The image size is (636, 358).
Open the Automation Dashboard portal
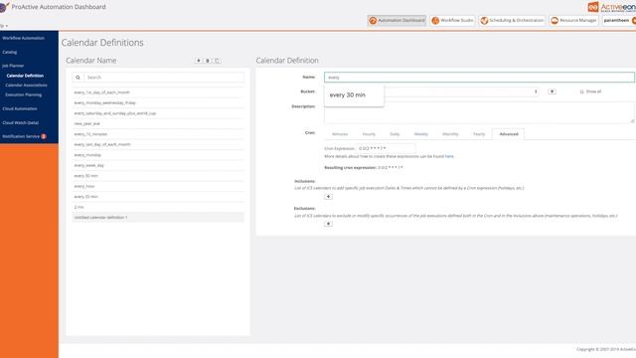click(x=397, y=20)
